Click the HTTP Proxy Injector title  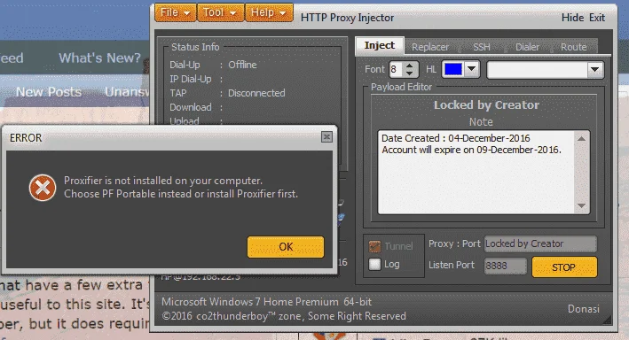[x=347, y=18]
